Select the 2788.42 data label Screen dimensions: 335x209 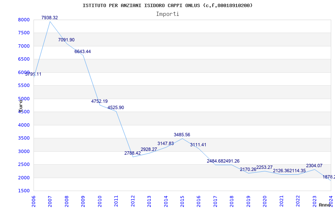(x=132, y=153)
